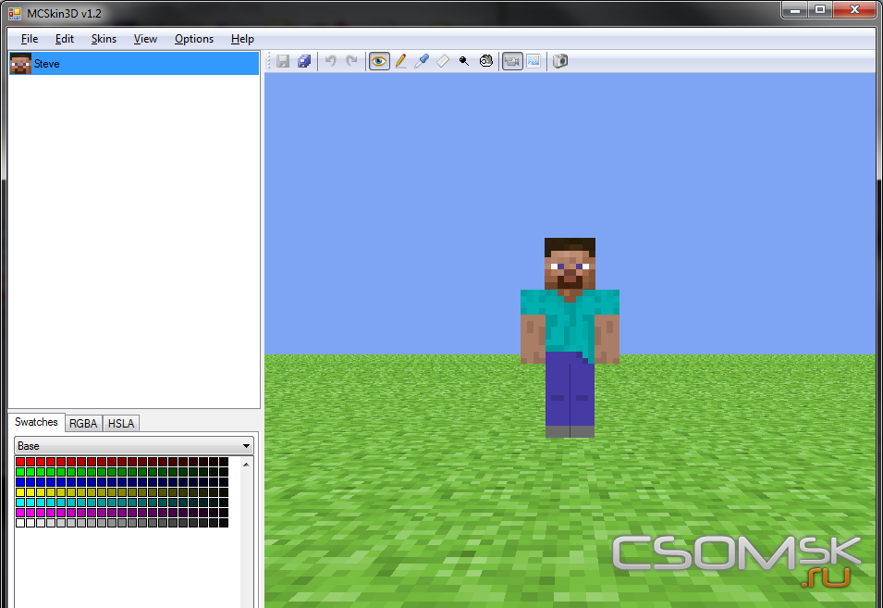The width and height of the screenshot is (883, 608).
Task: Open the Skins menu
Action: pos(104,39)
